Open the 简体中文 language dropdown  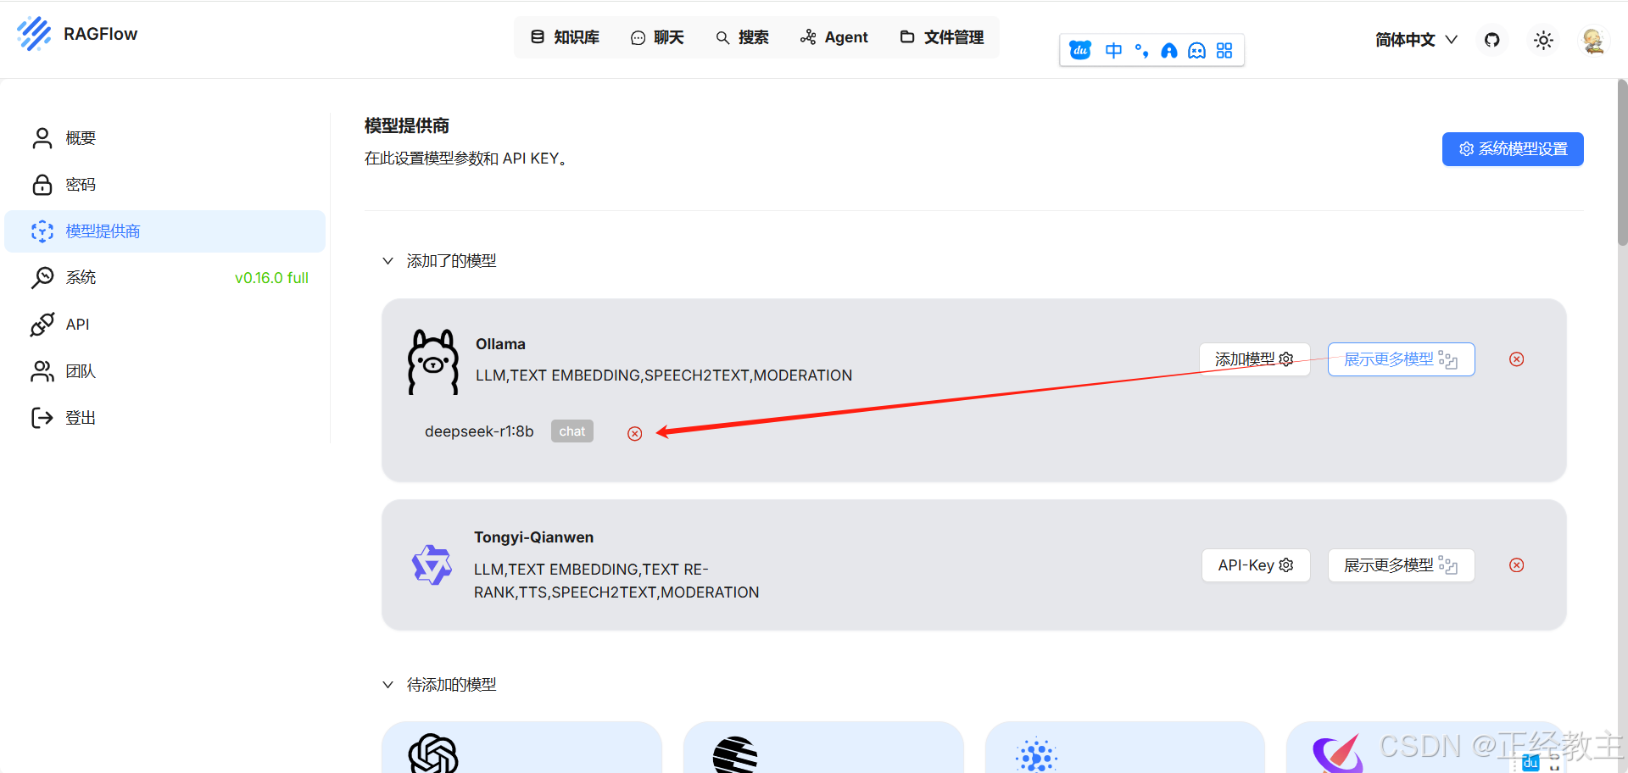click(1416, 40)
